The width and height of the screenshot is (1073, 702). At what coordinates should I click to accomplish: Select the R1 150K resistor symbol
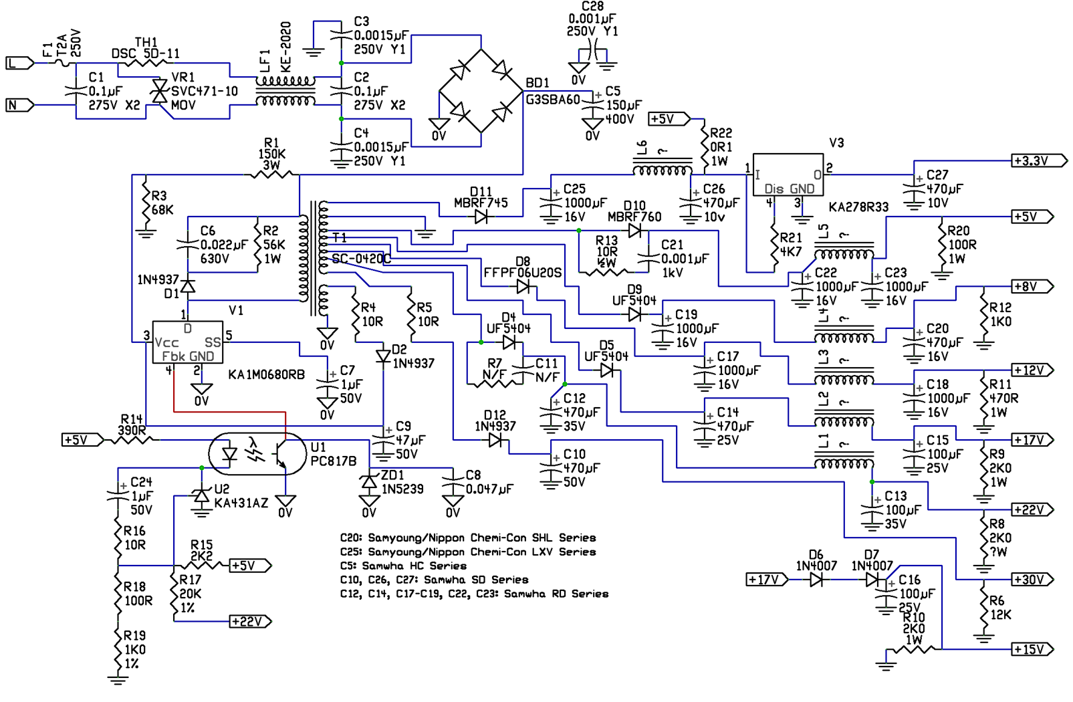click(271, 174)
